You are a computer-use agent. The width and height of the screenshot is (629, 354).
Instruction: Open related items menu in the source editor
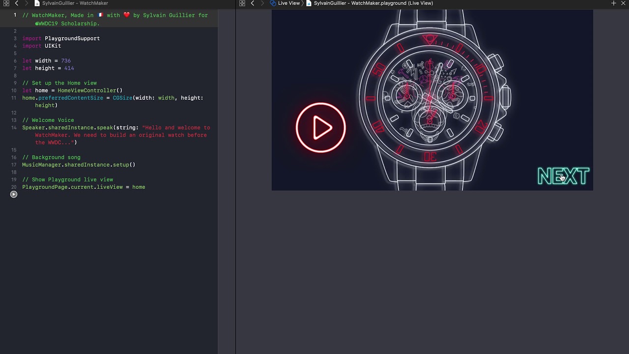coord(6,3)
